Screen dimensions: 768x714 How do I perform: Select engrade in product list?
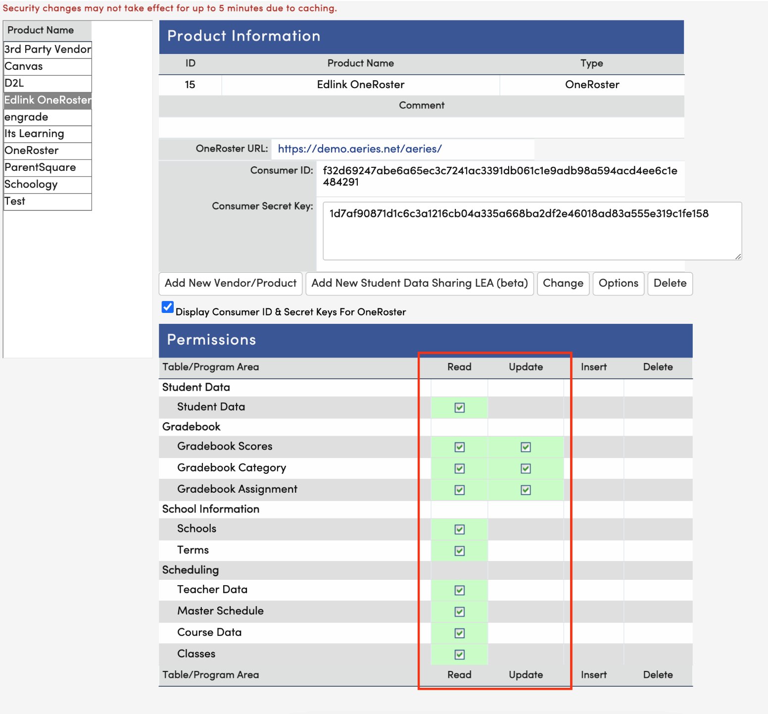48,117
